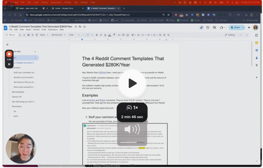Undo the last edit in Docs
263x168 pixels.
tap(20, 35)
